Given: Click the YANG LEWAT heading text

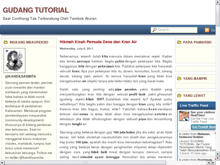Looking at the screenshot, I should pos(194,96).
